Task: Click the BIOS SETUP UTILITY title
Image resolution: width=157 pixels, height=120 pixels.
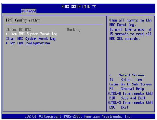Action: pyautogui.click(x=79, y=7)
